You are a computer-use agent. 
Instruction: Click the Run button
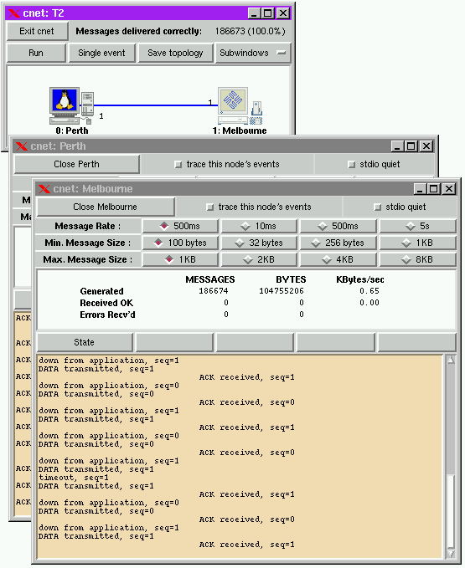[36, 53]
